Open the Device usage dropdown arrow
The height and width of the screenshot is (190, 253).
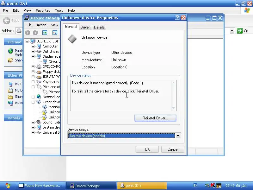178,136
